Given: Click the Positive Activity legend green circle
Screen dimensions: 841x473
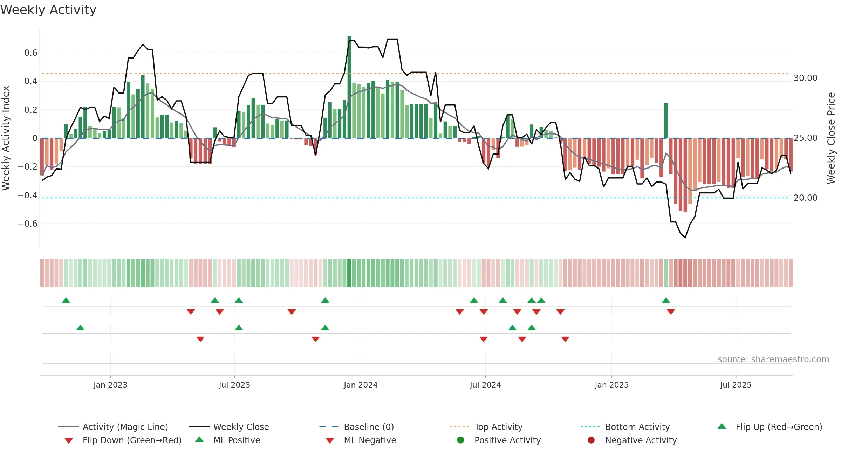Looking at the screenshot, I should [460, 440].
